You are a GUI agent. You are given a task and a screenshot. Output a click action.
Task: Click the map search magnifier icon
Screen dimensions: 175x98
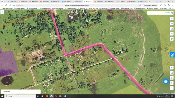point(172,78)
